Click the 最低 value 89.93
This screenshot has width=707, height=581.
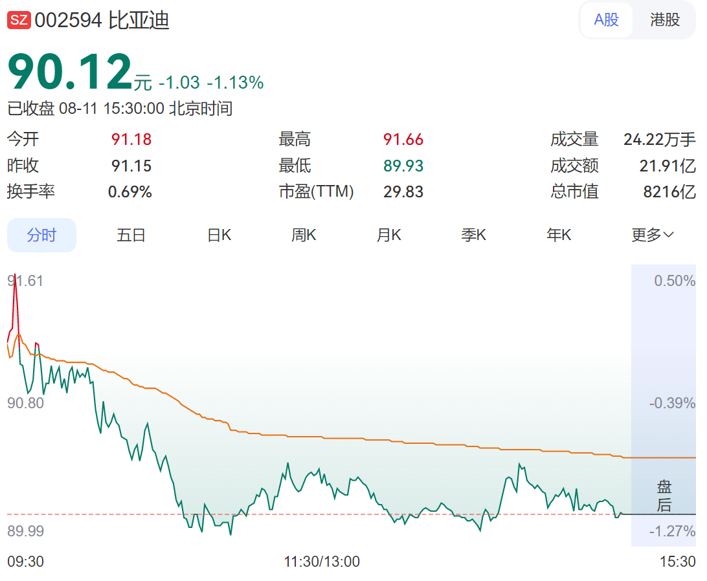(x=403, y=166)
